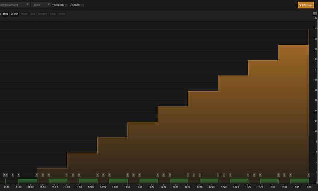The height and width of the screenshot is (191, 318).
Task: Enable the Variation checkbox
Action: pyautogui.click(x=66, y=5)
